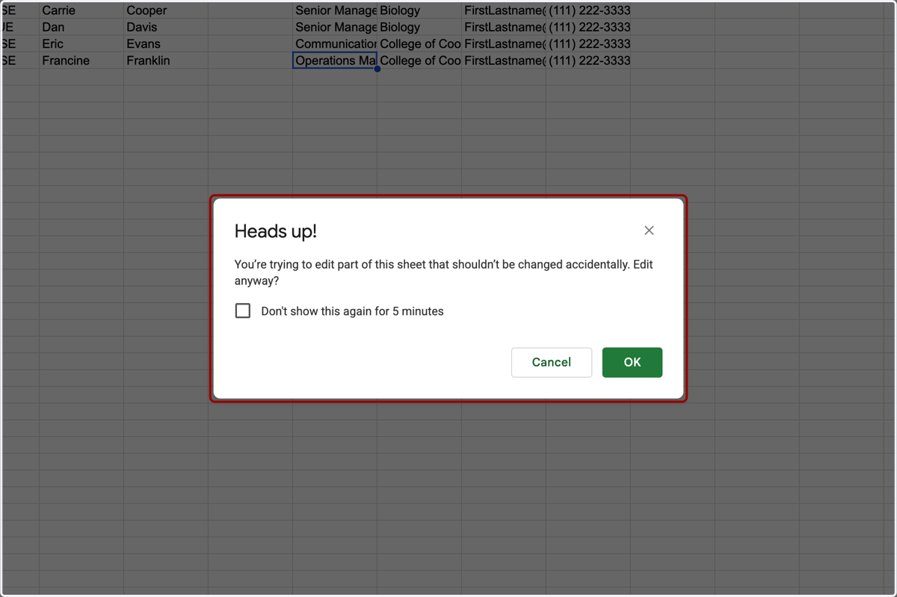Click phone number cell in Dan's row
This screenshot has height=597, width=897.
(588, 27)
